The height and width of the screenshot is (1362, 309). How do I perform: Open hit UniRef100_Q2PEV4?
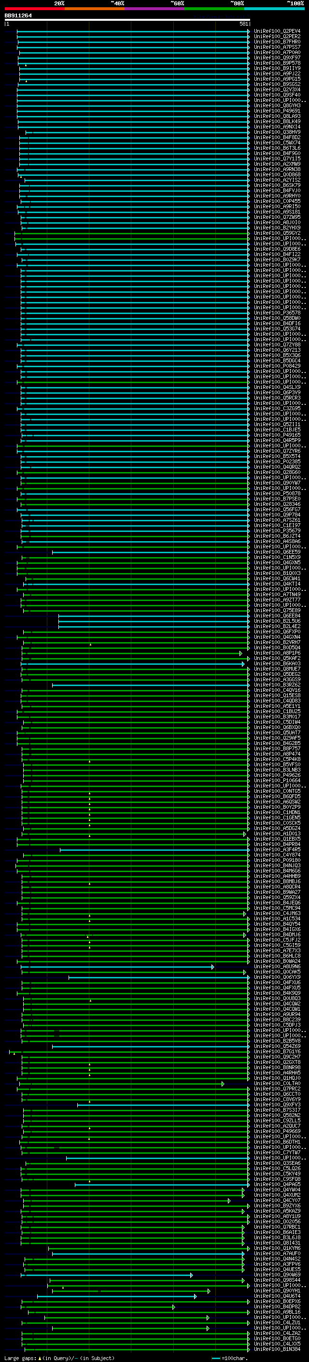[x=277, y=31]
